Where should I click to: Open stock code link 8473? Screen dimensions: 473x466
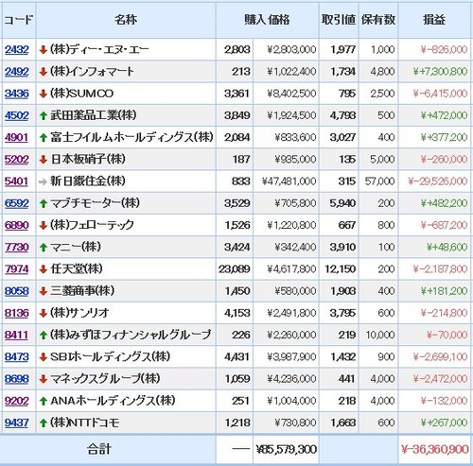16,357
